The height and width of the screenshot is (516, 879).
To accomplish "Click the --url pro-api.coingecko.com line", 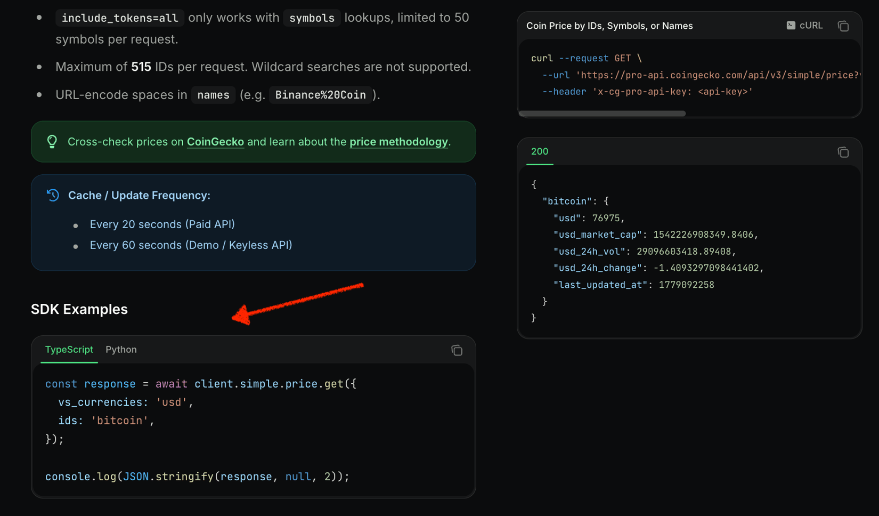I will [x=701, y=75].
